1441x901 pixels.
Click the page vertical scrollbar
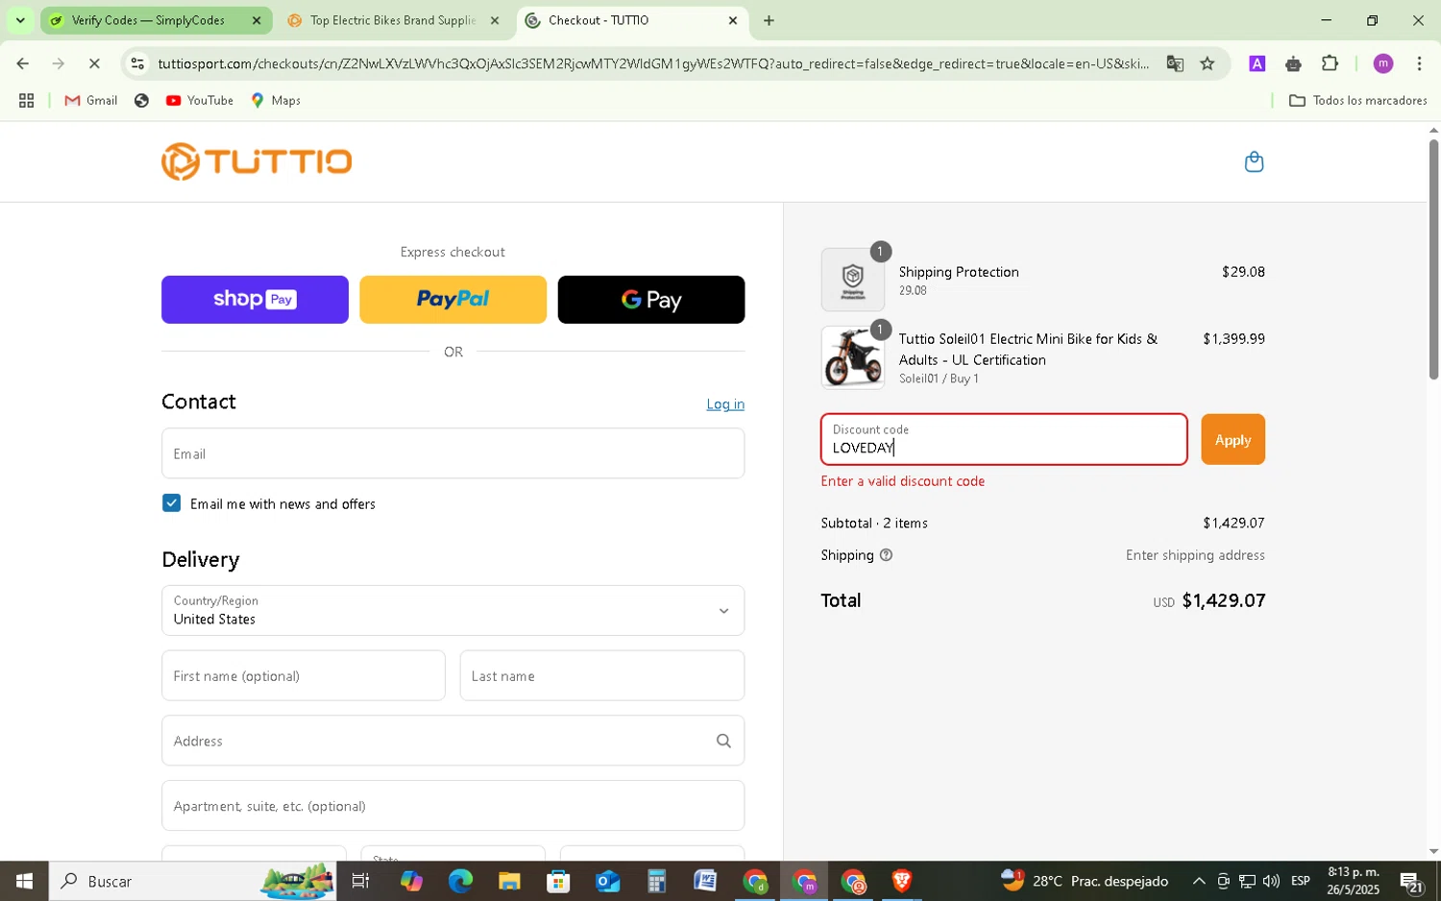point(1433,259)
